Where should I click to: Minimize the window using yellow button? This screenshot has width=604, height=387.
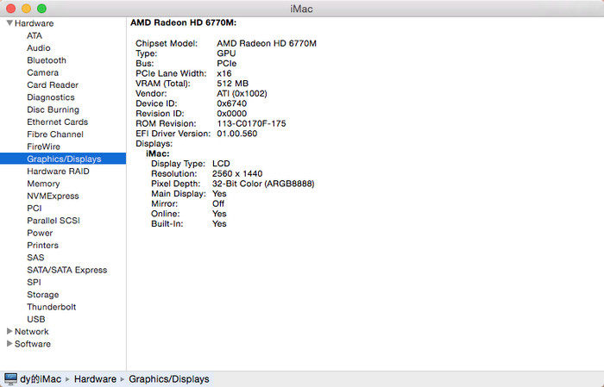[26, 9]
